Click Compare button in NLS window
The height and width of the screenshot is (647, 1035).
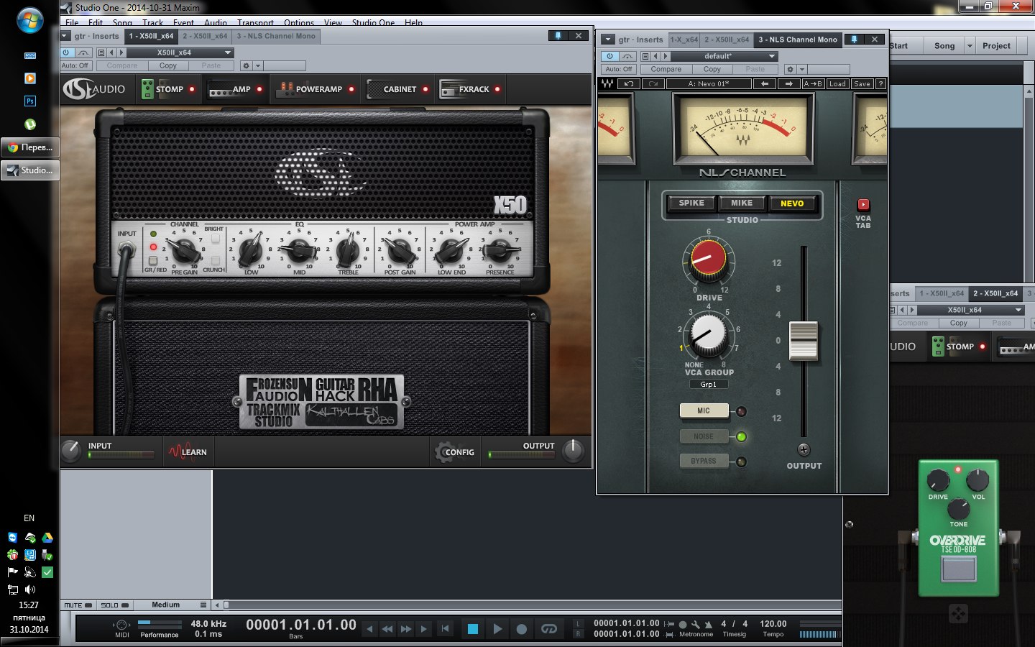click(666, 69)
